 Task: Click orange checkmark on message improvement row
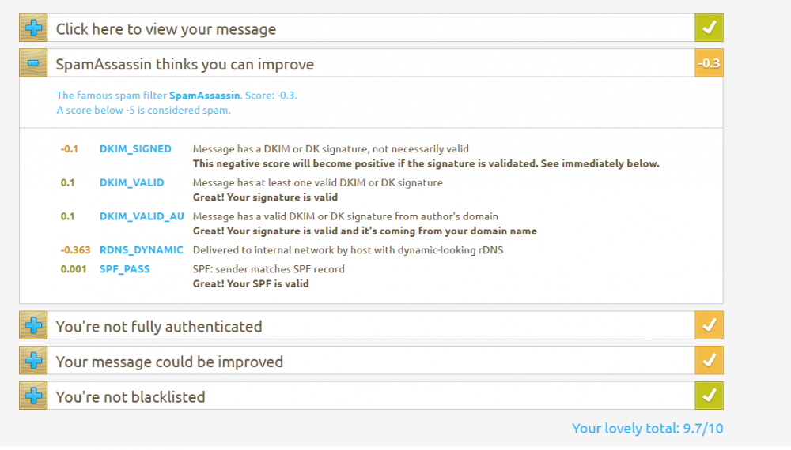[x=709, y=361]
